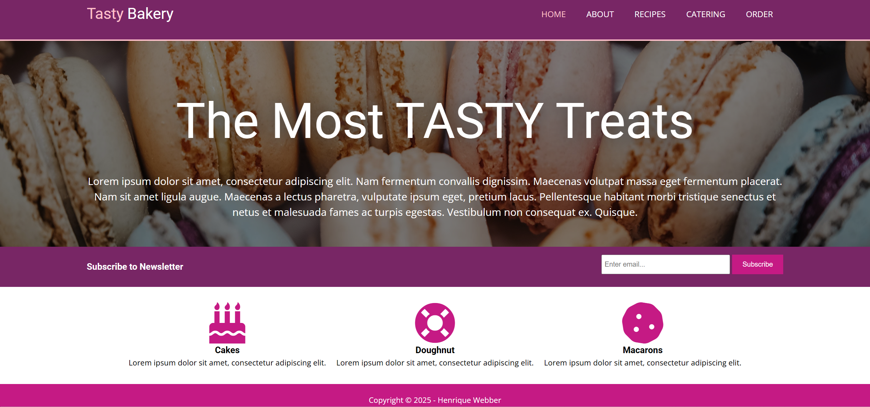Screen dimensions: 870x407
Task: Click the doughnut ring icon
Action: (435, 323)
